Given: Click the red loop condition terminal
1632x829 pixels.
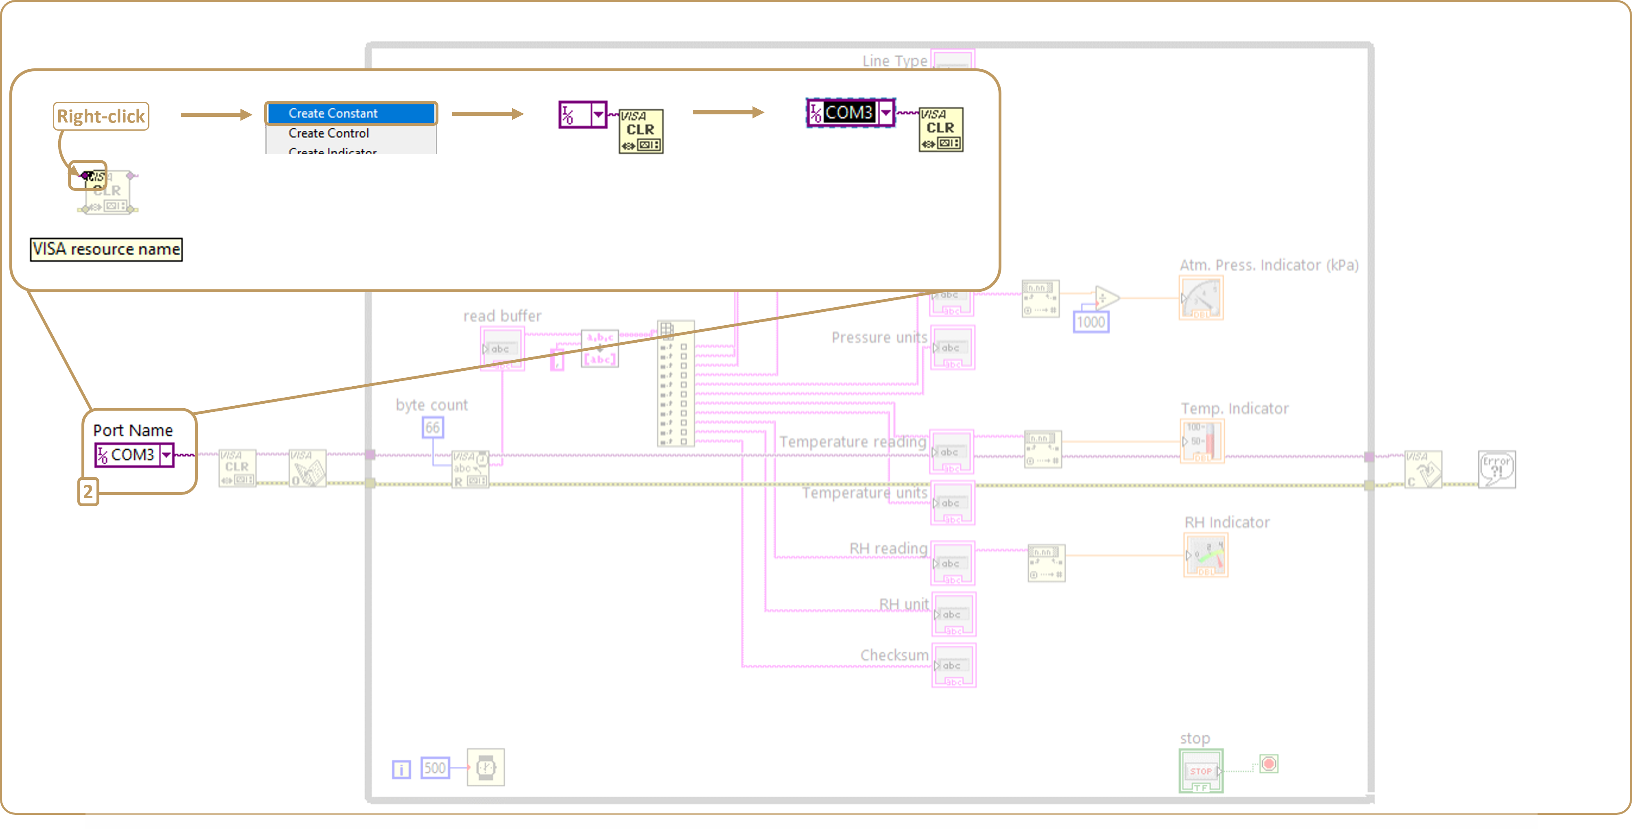Looking at the screenshot, I should (x=1269, y=764).
